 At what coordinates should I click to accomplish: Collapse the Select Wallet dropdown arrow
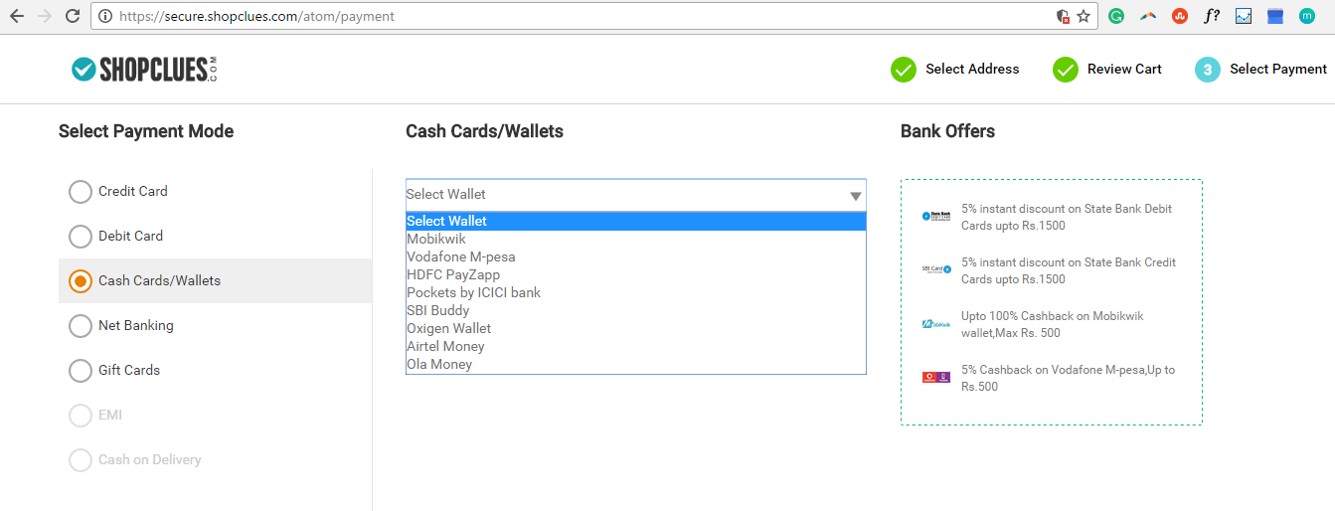[855, 196]
